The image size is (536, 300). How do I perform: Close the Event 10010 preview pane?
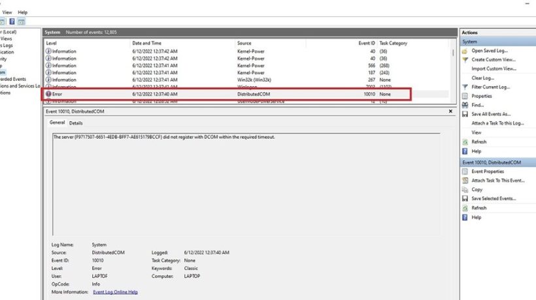(x=450, y=111)
